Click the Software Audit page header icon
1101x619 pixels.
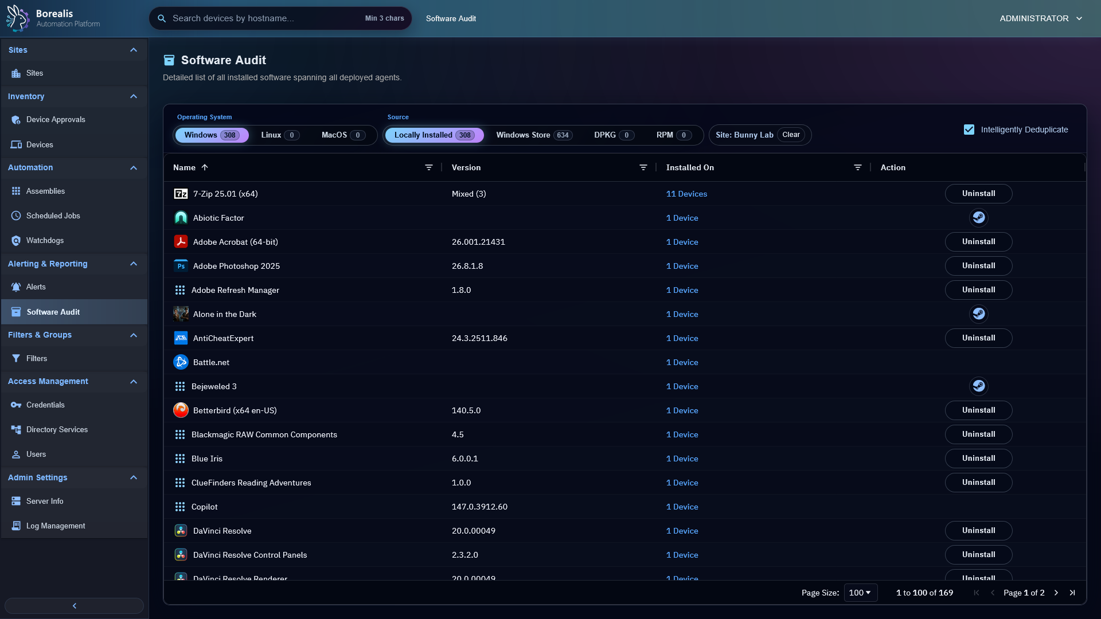click(169, 60)
